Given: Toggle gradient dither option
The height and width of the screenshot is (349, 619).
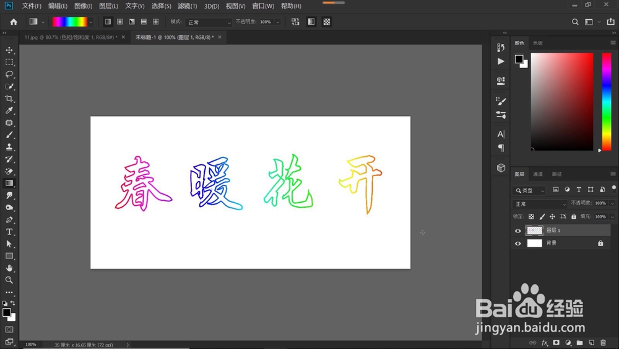Looking at the screenshot, I should (311, 22).
